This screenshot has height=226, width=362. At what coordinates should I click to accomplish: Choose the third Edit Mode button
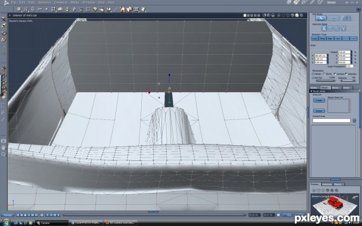[346, 18]
